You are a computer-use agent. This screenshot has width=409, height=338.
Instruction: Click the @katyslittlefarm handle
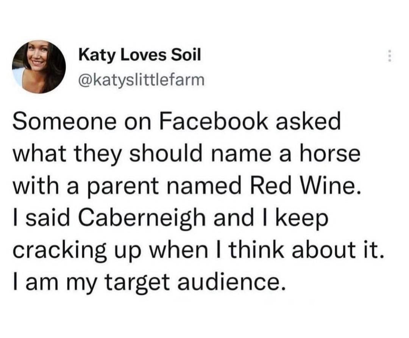pyautogui.click(x=141, y=80)
